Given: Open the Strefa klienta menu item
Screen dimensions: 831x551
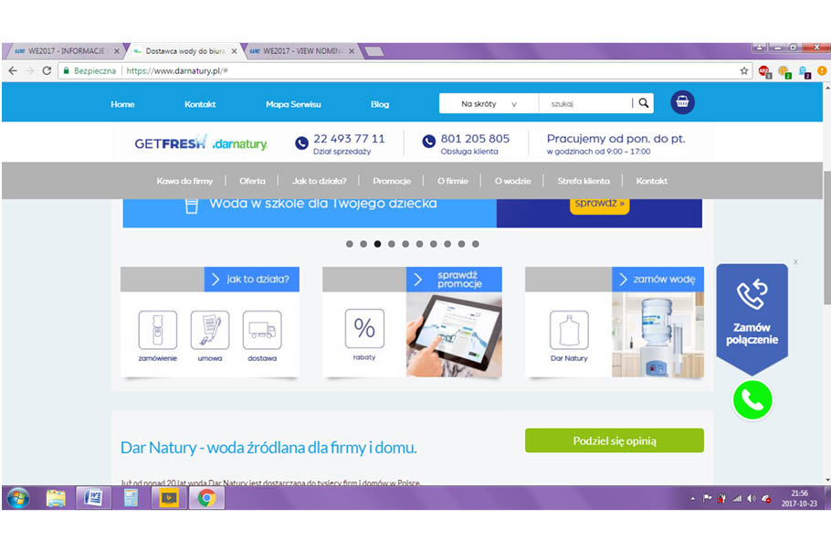Looking at the screenshot, I should click(x=583, y=181).
